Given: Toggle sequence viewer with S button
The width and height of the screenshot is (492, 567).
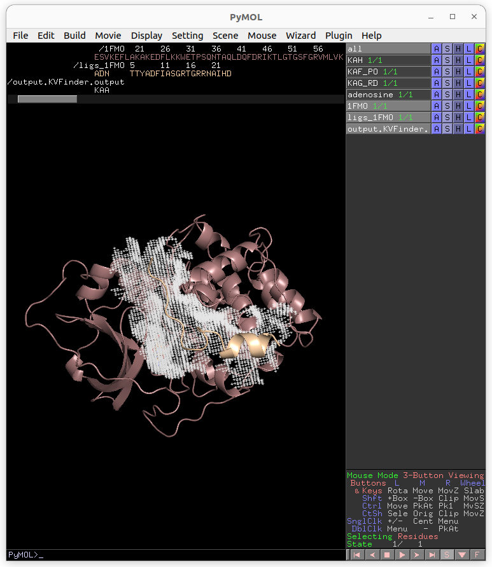Looking at the screenshot, I should (447, 555).
